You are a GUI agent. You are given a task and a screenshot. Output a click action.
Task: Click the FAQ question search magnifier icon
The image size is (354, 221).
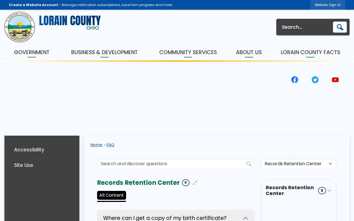tap(249, 164)
